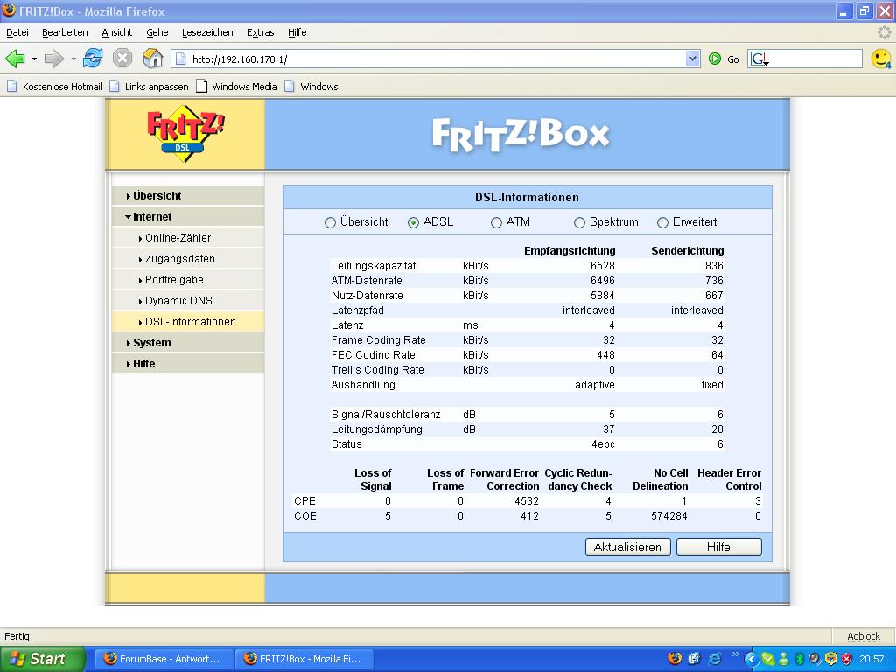Viewport: 896px width, 672px height.
Task: Open Online-Zähler in the sidebar
Action: point(188,238)
